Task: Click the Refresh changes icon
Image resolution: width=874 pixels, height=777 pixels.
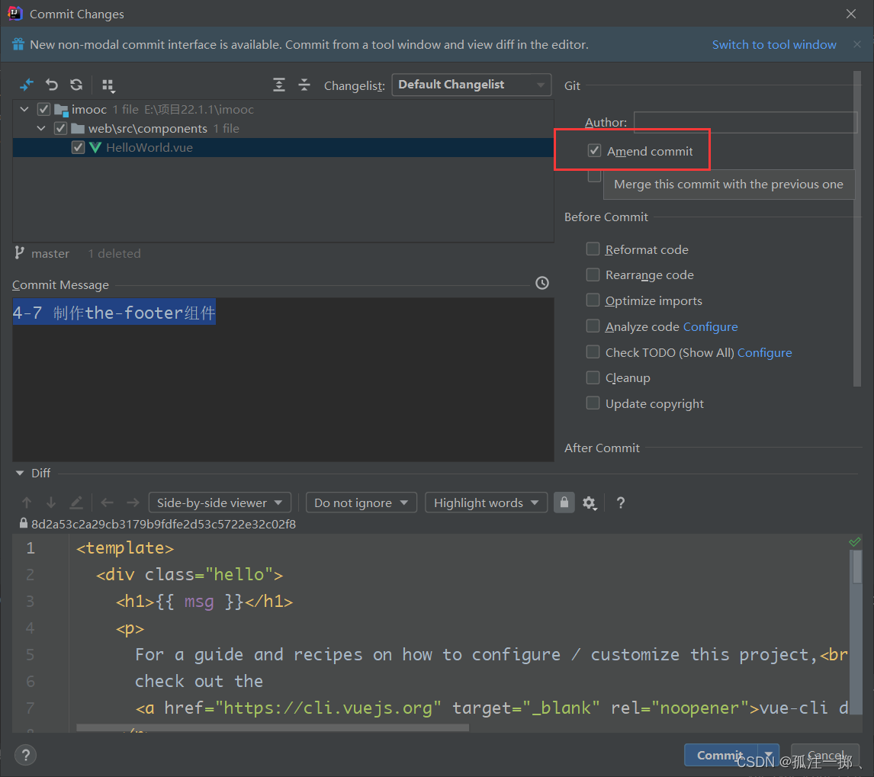Action: click(76, 85)
